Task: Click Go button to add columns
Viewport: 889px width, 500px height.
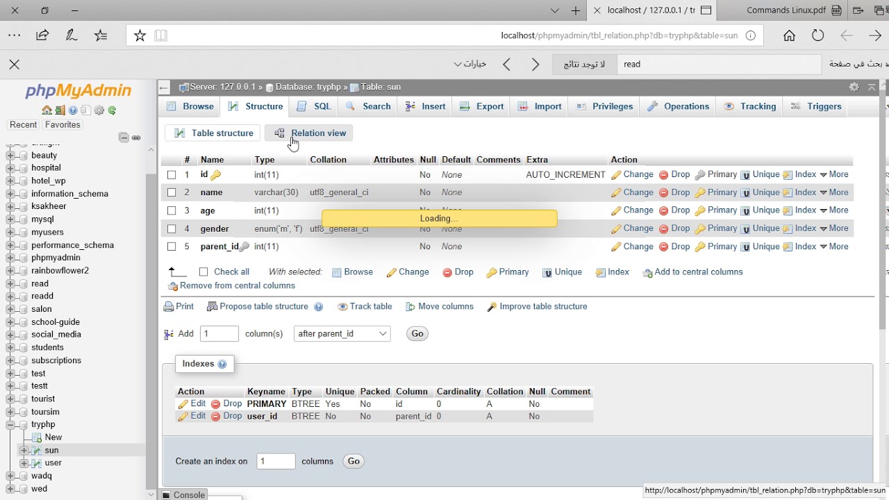Action: coord(417,334)
